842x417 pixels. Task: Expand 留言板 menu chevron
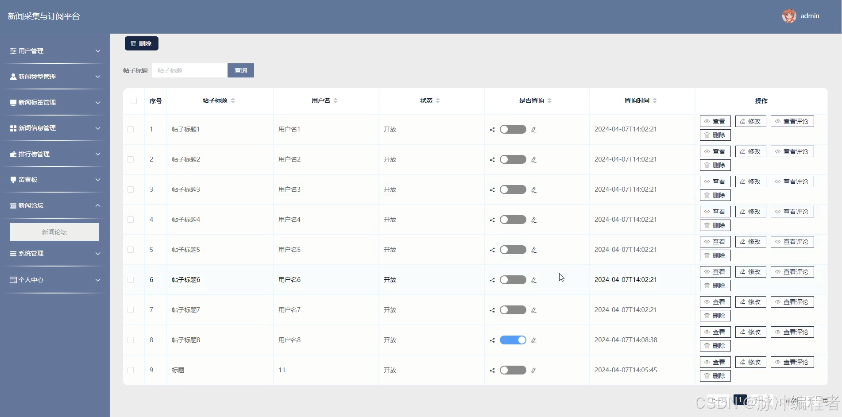coord(98,180)
